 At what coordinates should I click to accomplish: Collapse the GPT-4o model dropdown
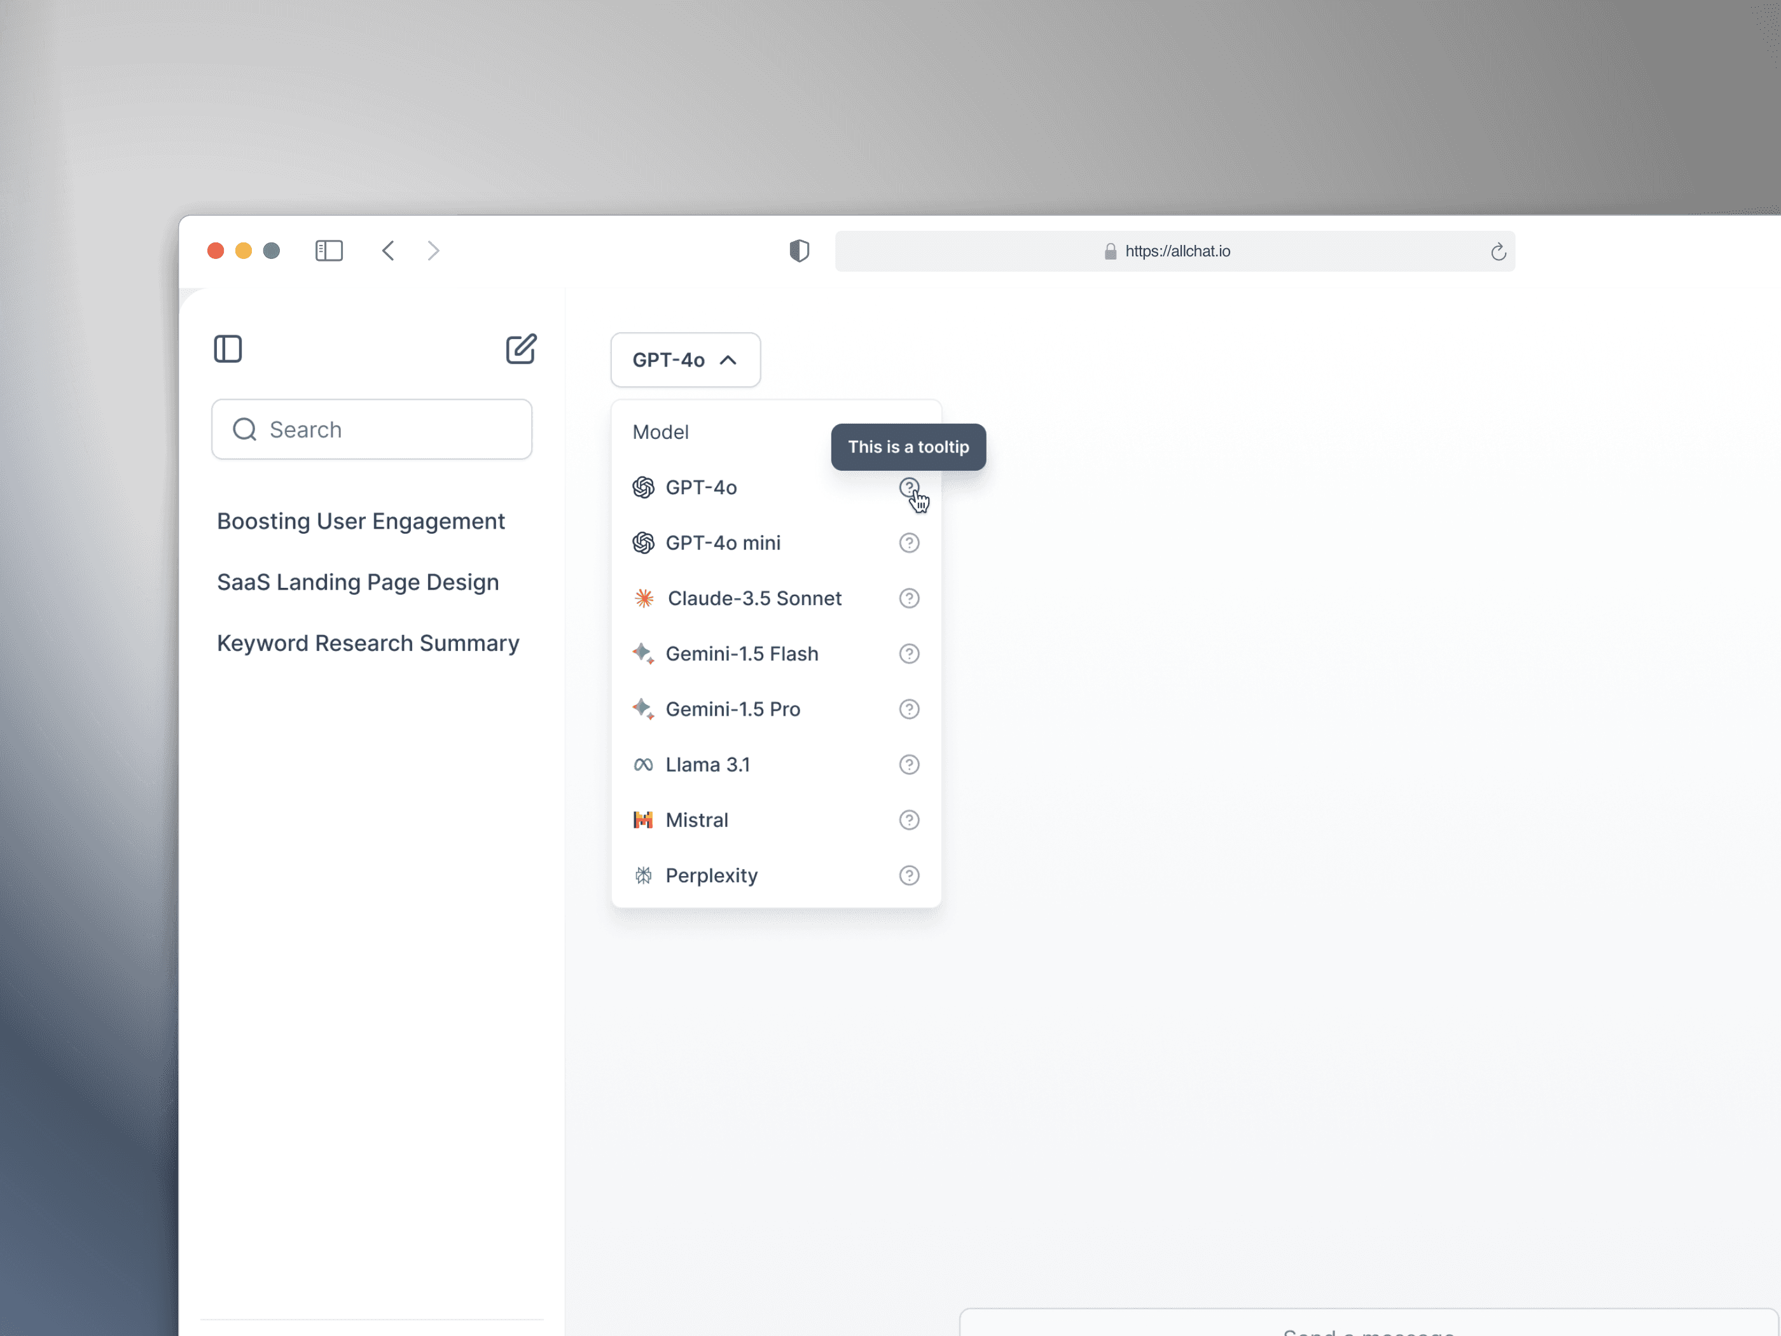point(684,360)
